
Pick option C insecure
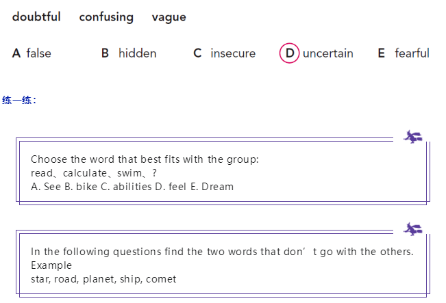(225, 53)
